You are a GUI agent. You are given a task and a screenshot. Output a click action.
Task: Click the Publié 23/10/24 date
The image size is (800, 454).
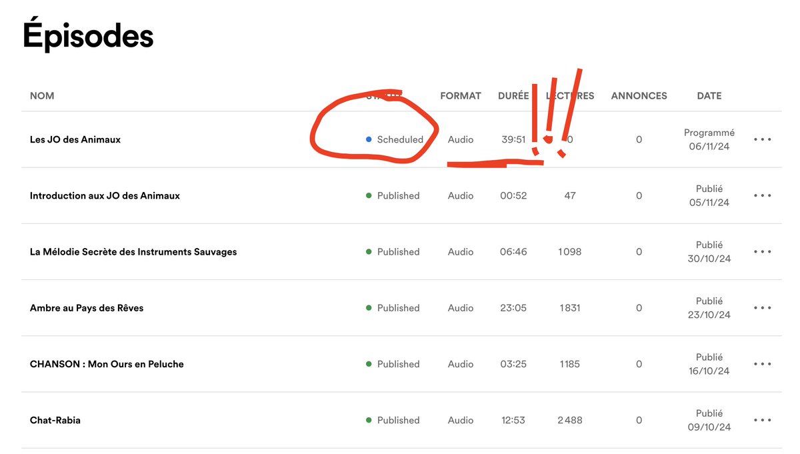(709, 308)
